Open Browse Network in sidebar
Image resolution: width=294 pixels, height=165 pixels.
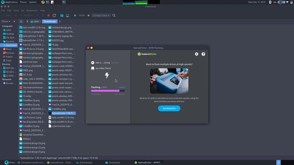tap(8, 83)
